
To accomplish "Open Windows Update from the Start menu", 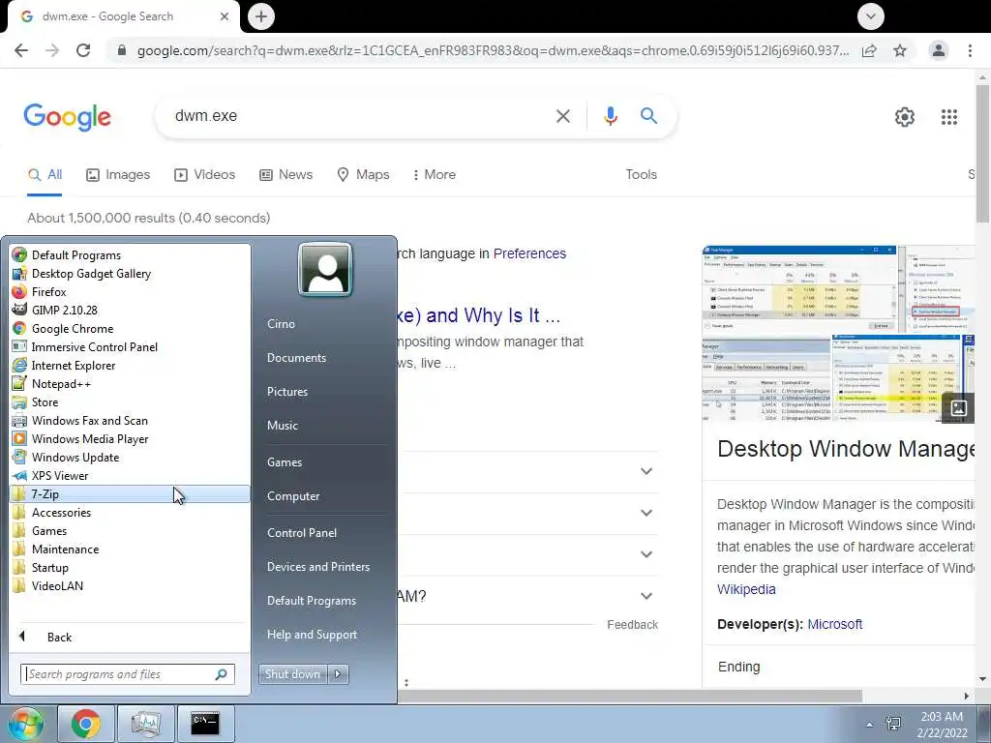I will pos(130,457).
